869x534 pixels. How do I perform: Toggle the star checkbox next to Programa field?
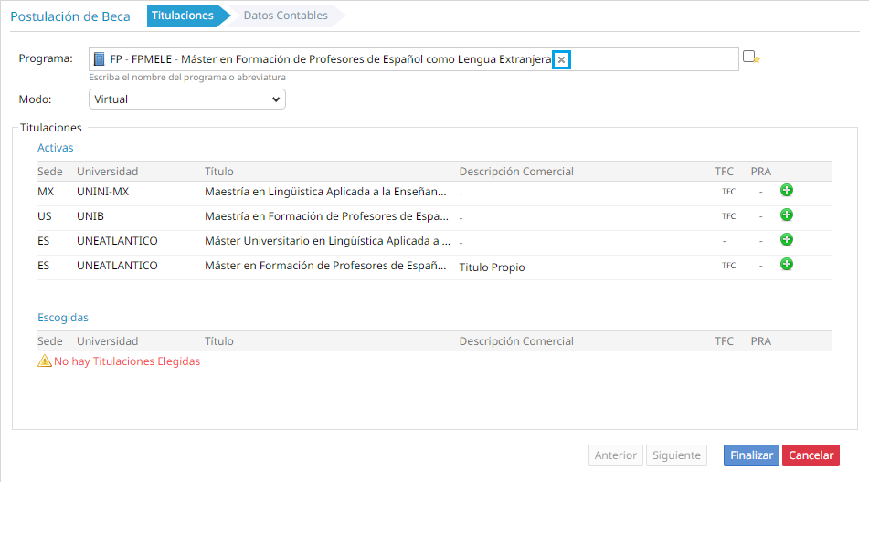click(749, 57)
